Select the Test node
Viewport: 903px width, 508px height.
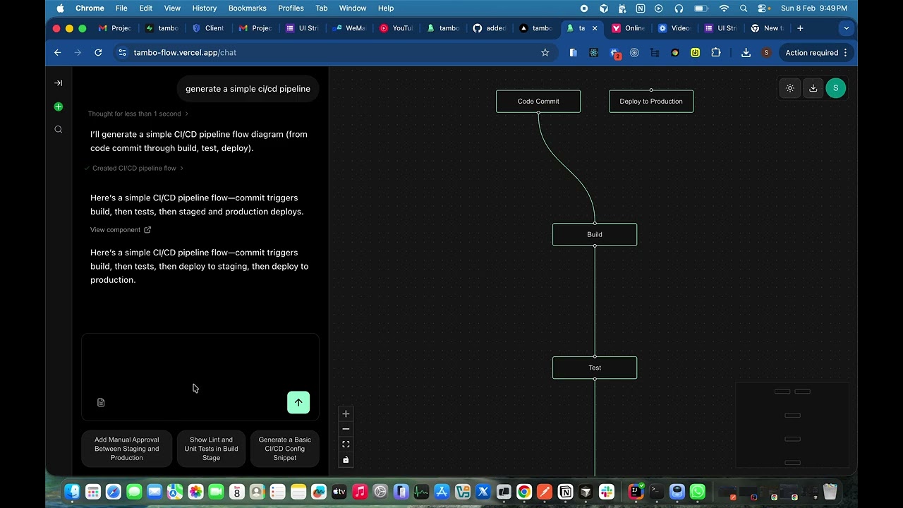pyautogui.click(x=595, y=368)
